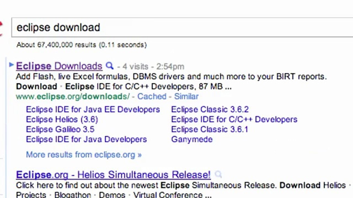Viewport: 353px width, 198px height.
Task: Open the Eclipse Helios (3.6) sitelink
Action: 62,119
